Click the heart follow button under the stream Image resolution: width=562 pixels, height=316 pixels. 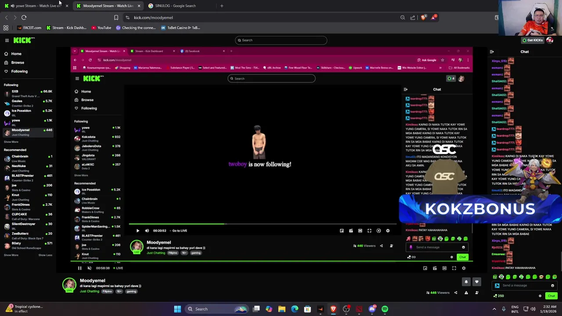[476, 282]
